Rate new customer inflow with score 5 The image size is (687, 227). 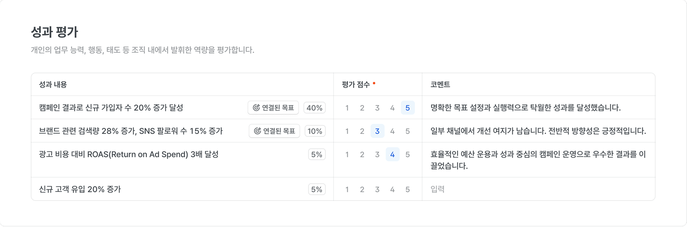pyautogui.click(x=408, y=189)
